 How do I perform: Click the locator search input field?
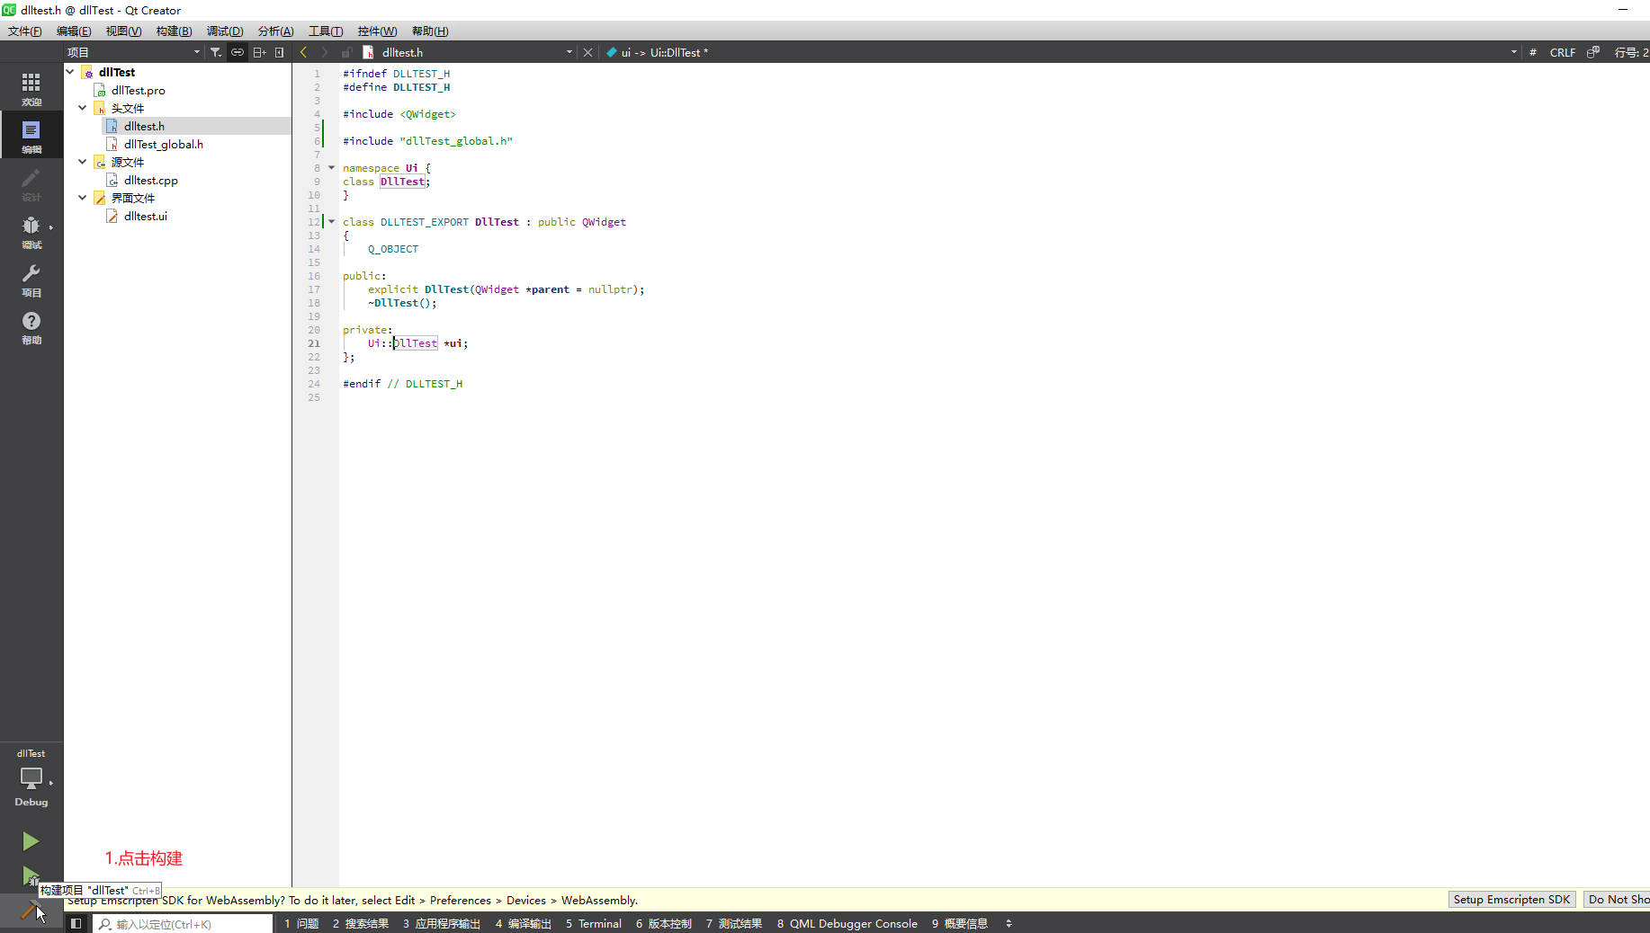183,923
